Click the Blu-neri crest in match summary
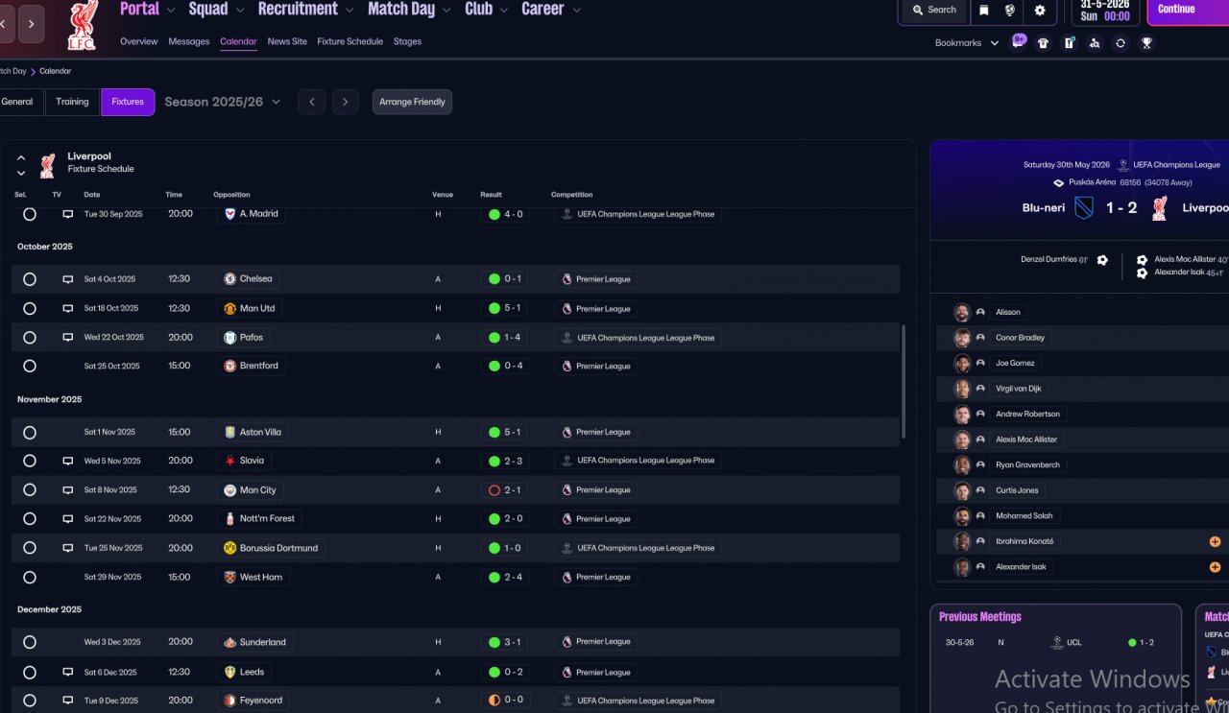 pyautogui.click(x=1083, y=208)
